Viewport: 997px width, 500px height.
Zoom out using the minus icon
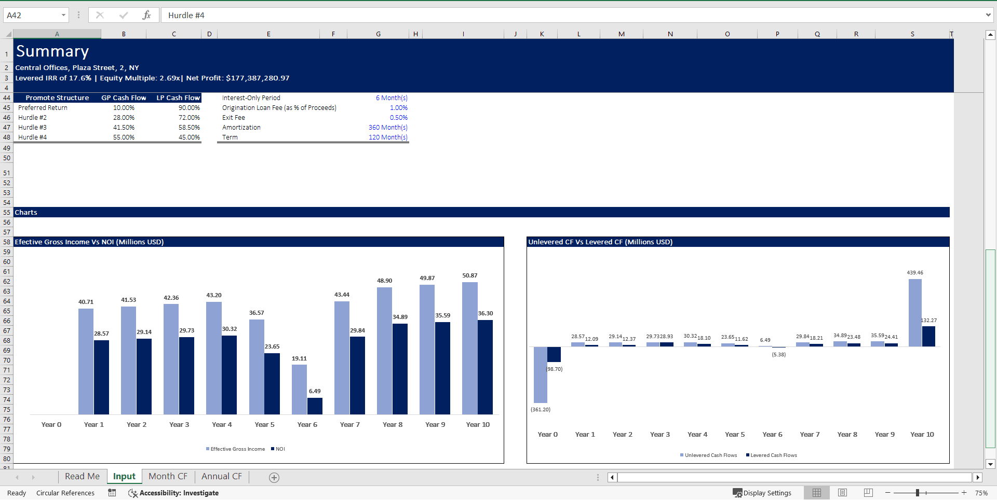(x=887, y=493)
